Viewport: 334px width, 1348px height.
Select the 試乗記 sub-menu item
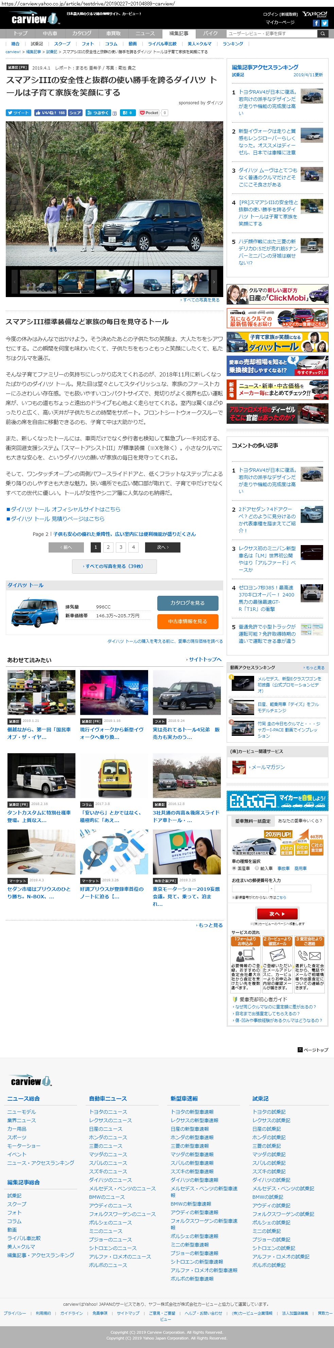(x=37, y=44)
